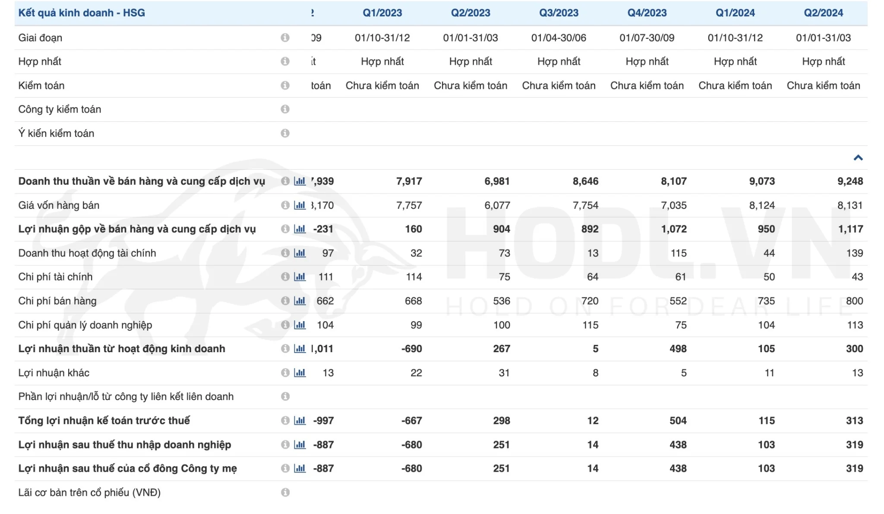This screenshot has width=884, height=514.
Task: Select the Q1/2023 column header
Action: [382, 13]
